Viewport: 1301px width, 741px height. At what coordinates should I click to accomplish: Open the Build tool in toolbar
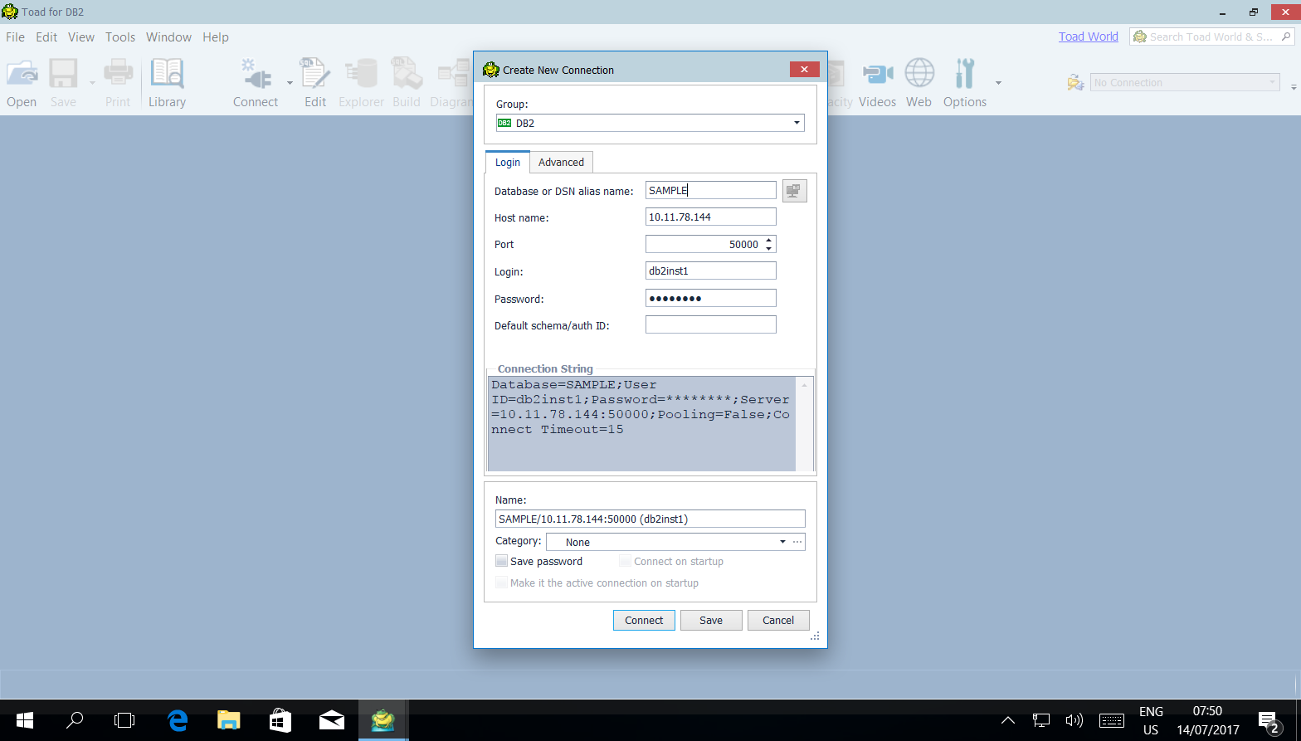tap(407, 83)
